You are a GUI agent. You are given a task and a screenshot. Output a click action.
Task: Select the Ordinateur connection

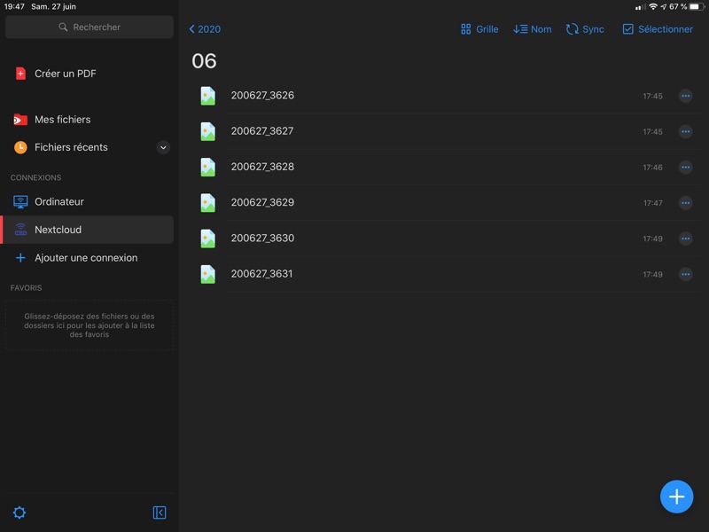(58, 202)
